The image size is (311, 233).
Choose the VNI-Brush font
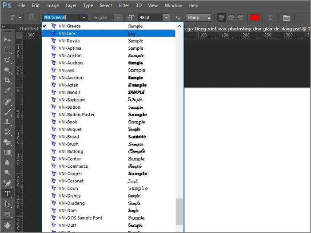(x=108, y=144)
